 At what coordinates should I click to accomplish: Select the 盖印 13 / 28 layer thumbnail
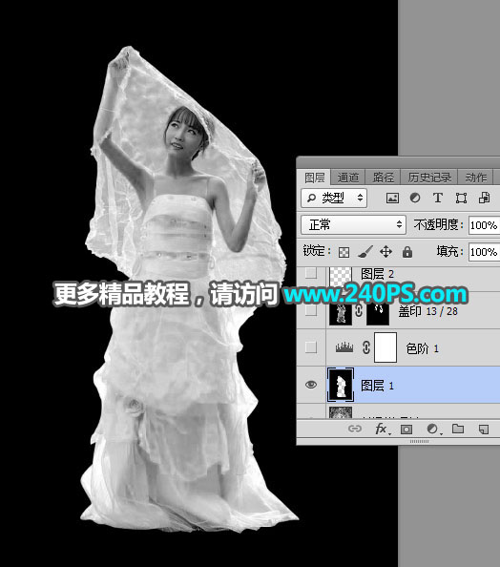point(341,313)
